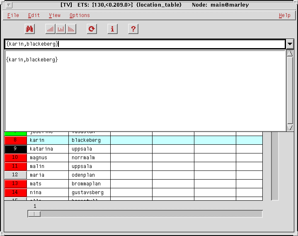Select black row header 9

(15, 149)
